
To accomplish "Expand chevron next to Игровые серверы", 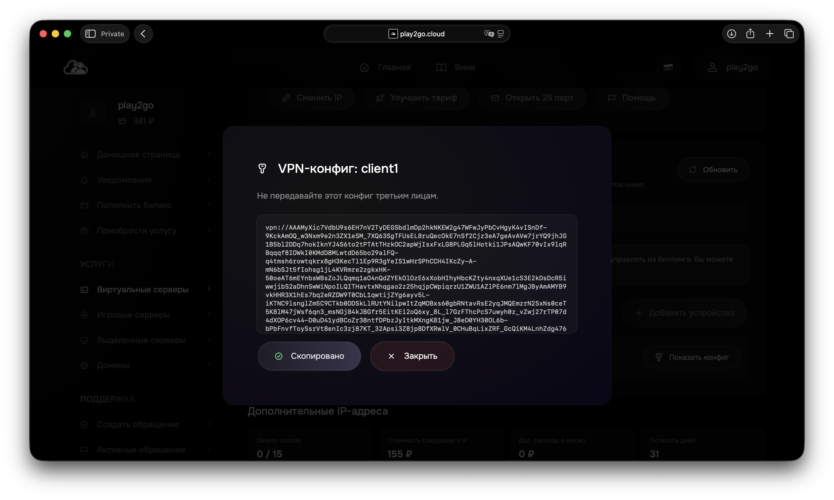I will point(209,314).
